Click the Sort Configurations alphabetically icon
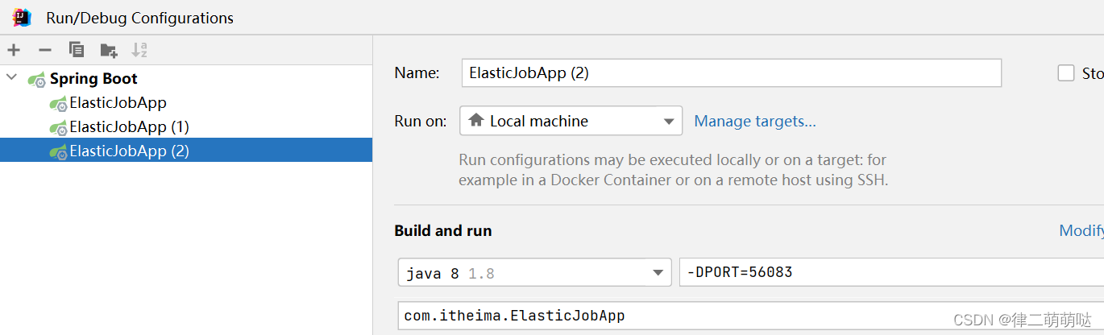Screen dimensions: 1104x335 [139, 50]
